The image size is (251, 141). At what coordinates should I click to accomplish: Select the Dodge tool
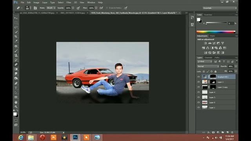pos(16,78)
